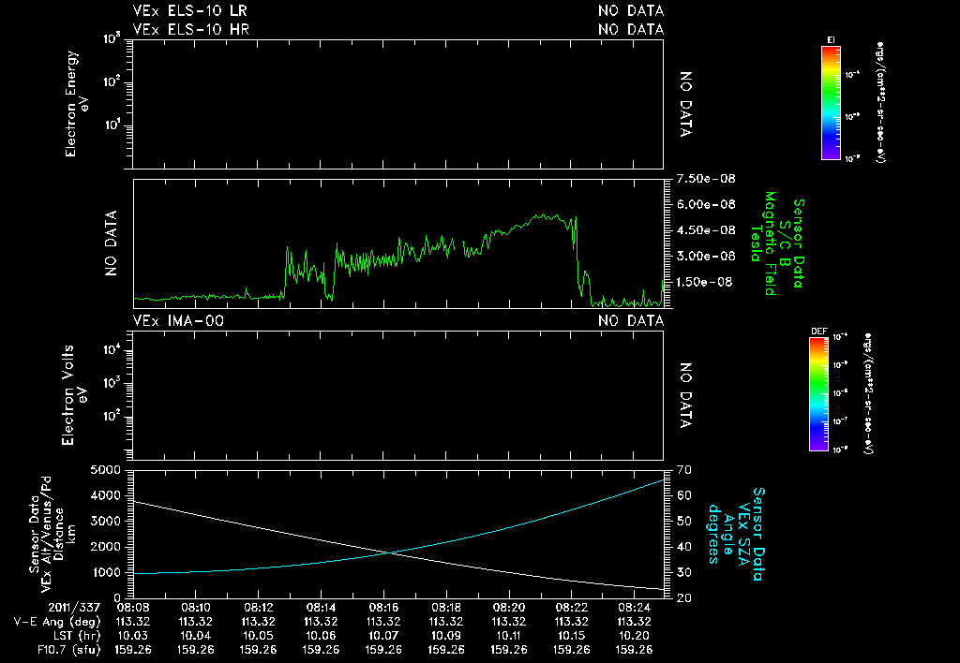
Task: Click the '4000' altitude tick label
Action: pos(105,495)
